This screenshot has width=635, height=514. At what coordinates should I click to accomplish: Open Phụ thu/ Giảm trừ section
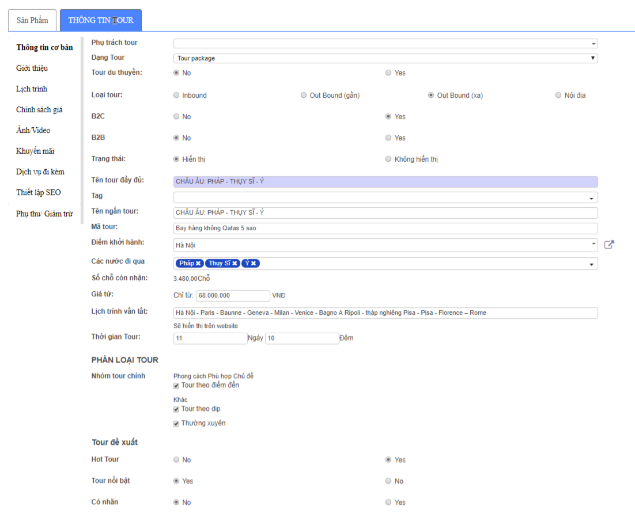pyautogui.click(x=44, y=214)
